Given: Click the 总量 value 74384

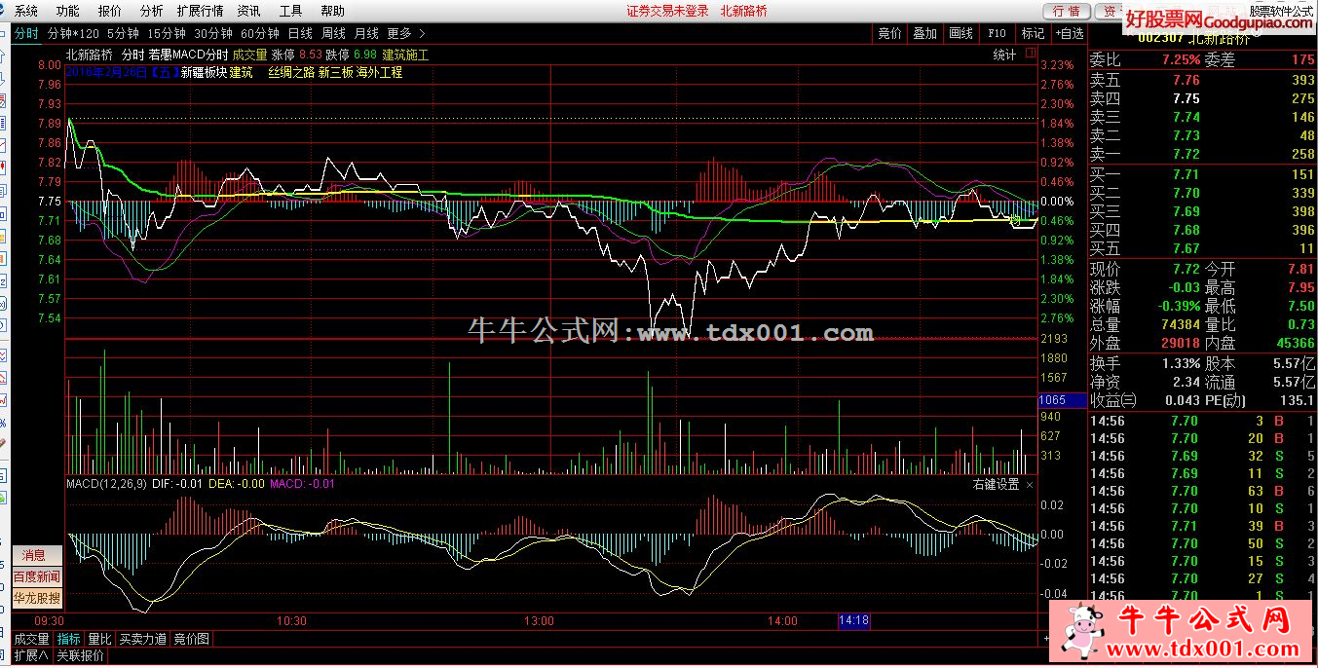Looking at the screenshot, I should click(1181, 324).
